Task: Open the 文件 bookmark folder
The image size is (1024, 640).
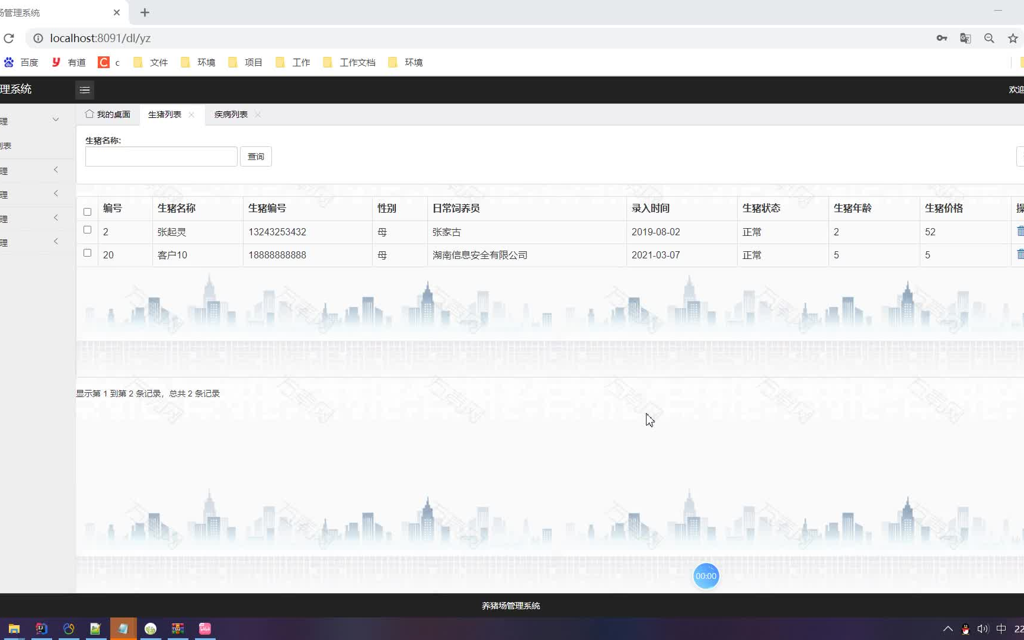Action: coord(151,62)
